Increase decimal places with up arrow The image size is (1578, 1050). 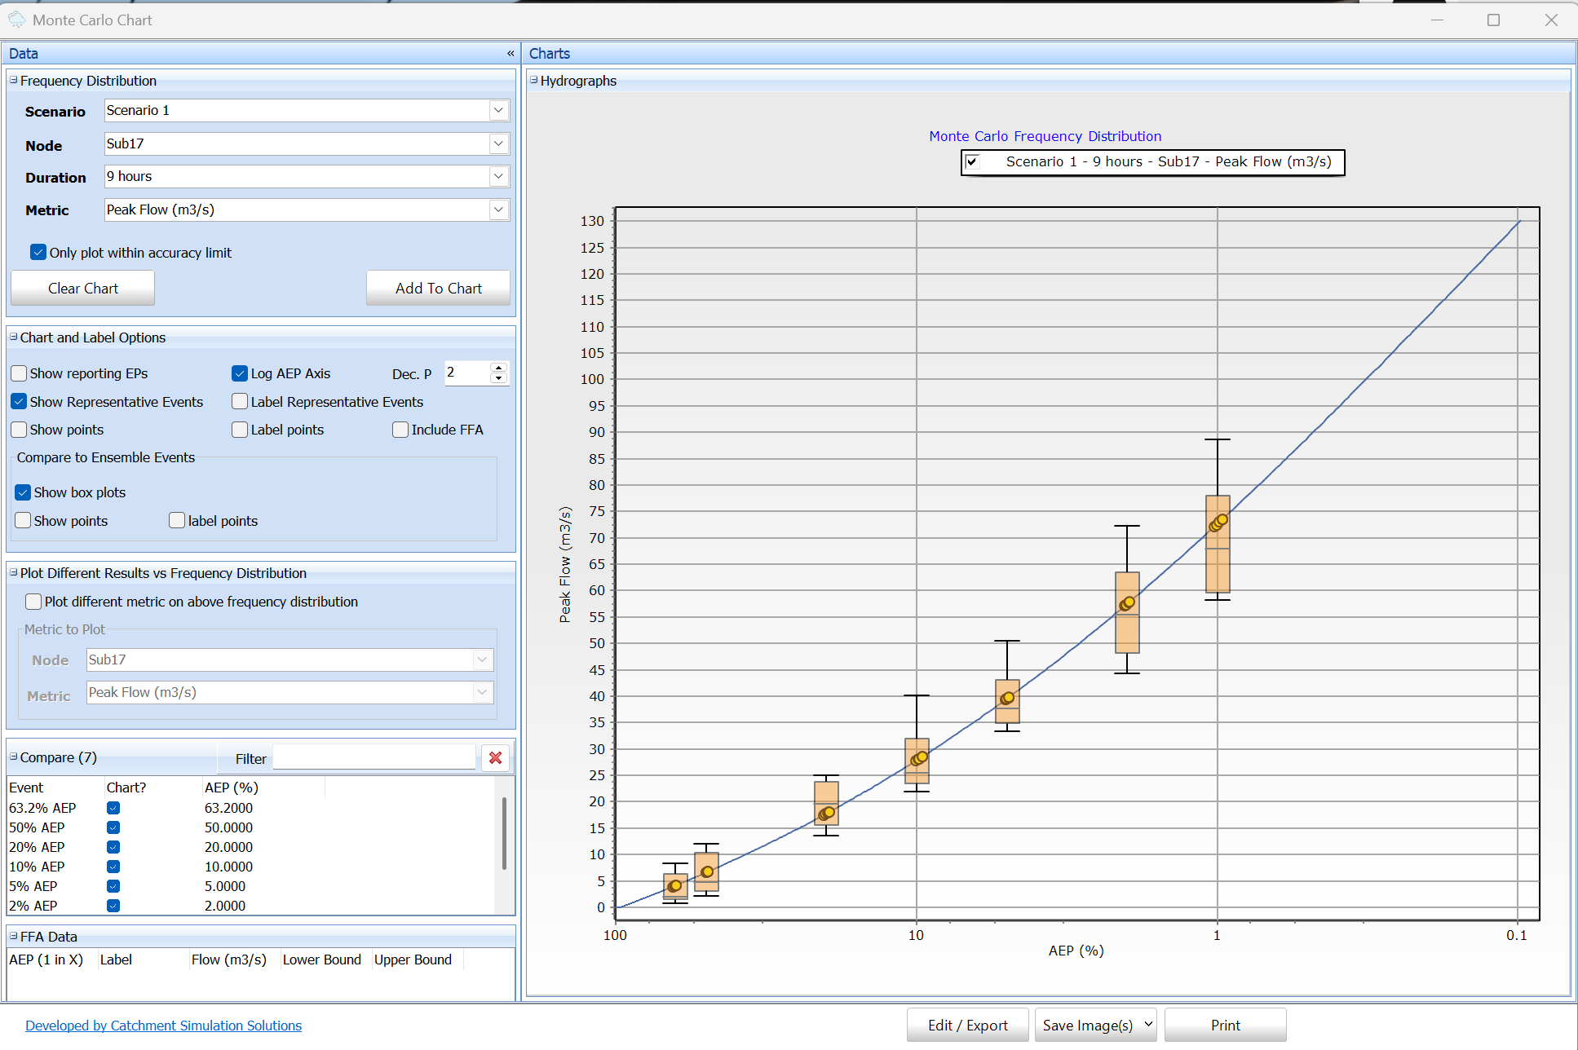[499, 368]
